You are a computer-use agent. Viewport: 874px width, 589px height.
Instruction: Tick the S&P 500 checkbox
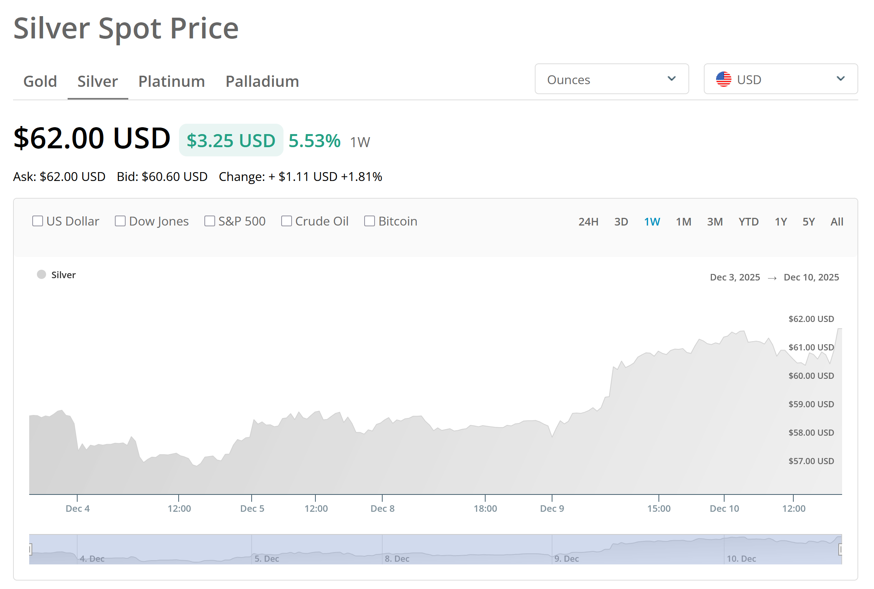pos(210,221)
